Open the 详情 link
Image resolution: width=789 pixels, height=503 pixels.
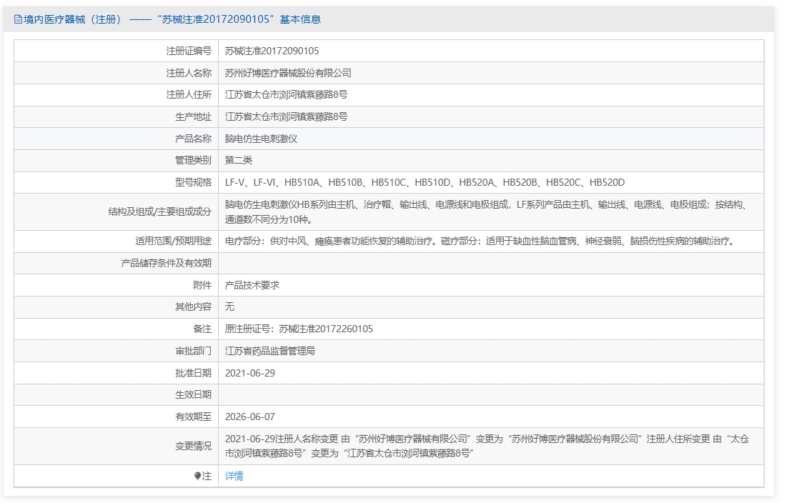234,476
